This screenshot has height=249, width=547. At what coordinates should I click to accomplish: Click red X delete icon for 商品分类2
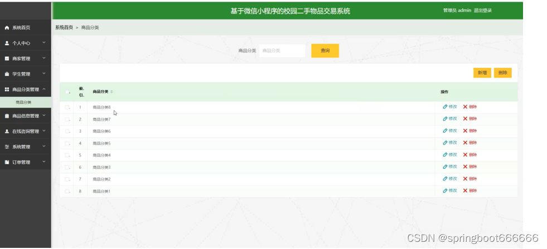[465, 179]
